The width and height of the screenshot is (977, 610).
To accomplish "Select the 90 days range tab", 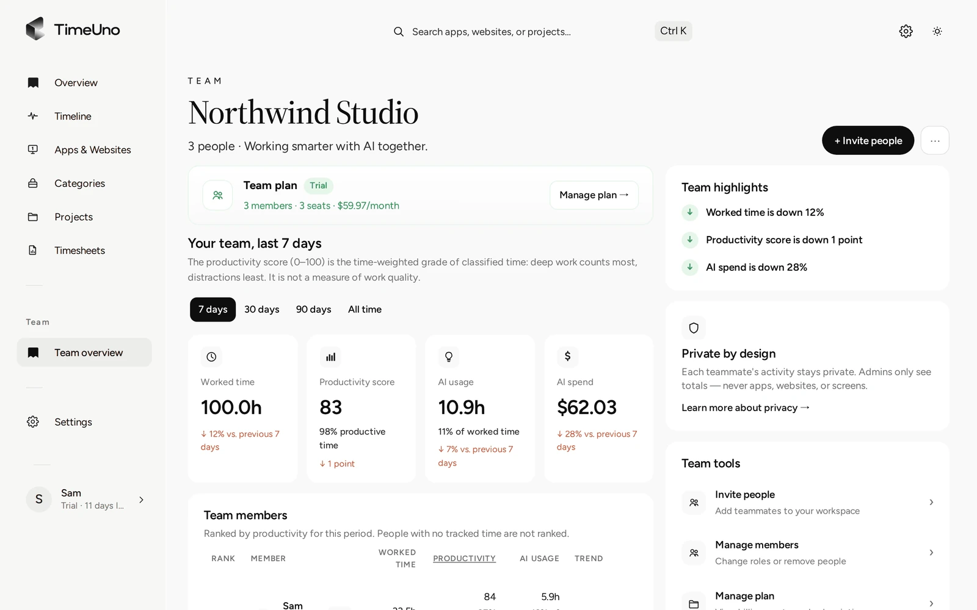I will tap(314, 309).
